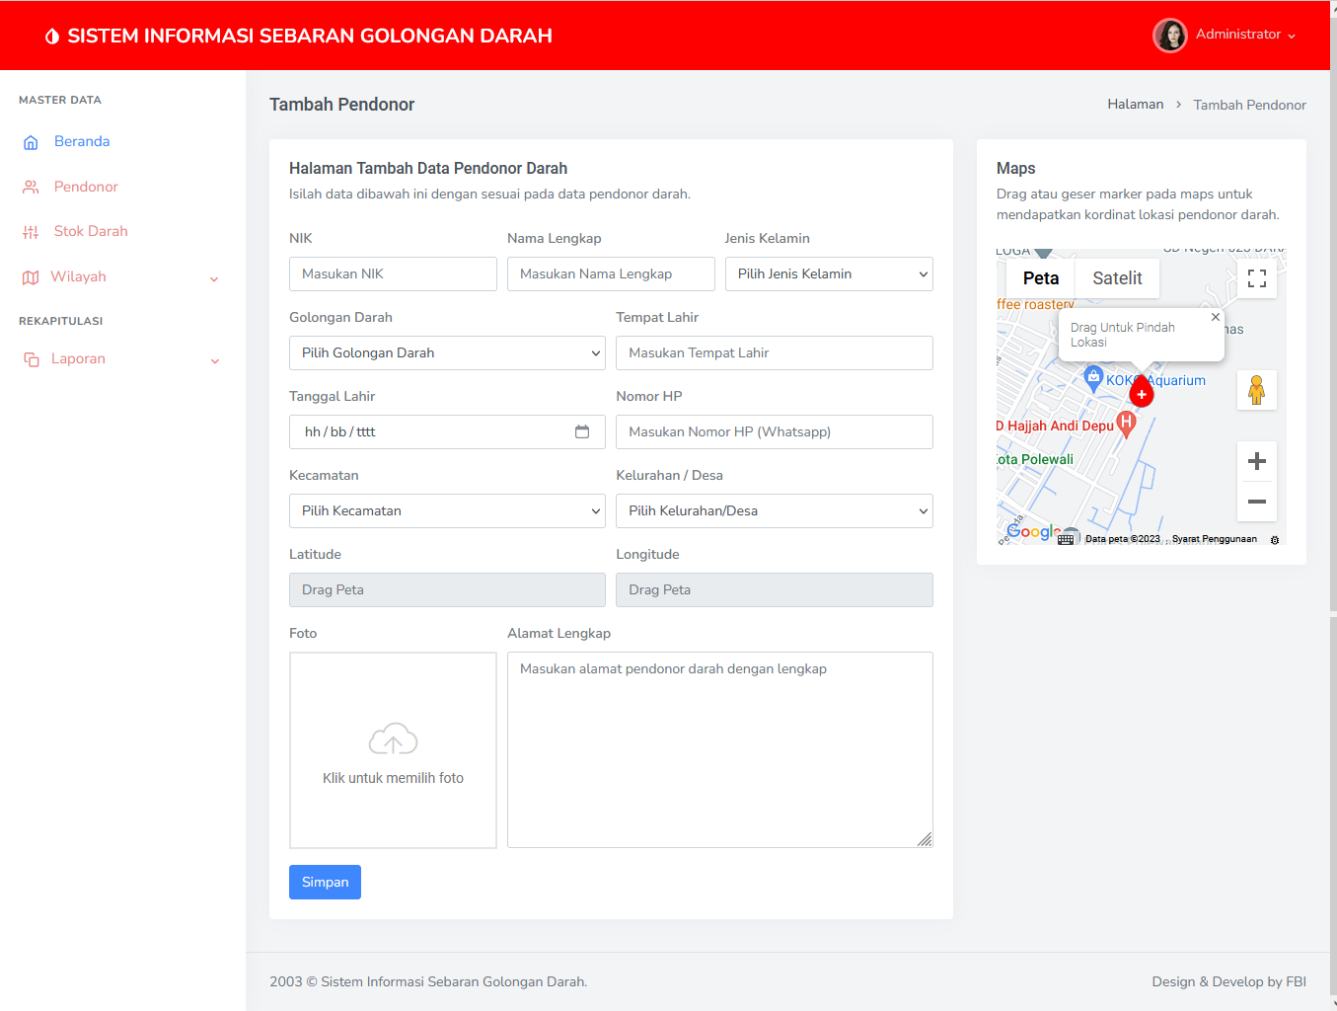Viewport: 1337px width, 1011px height.
Task: Switch map to Satelit view
Action: (x=1117, y=278)
